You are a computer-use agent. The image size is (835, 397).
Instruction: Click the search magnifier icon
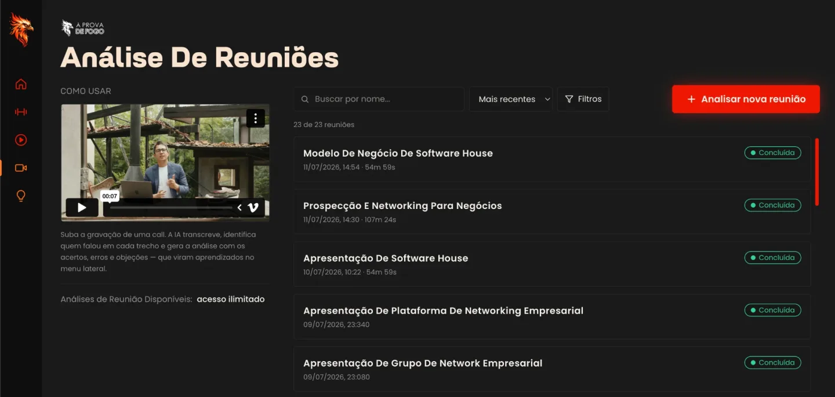click(x=305, y=99)
